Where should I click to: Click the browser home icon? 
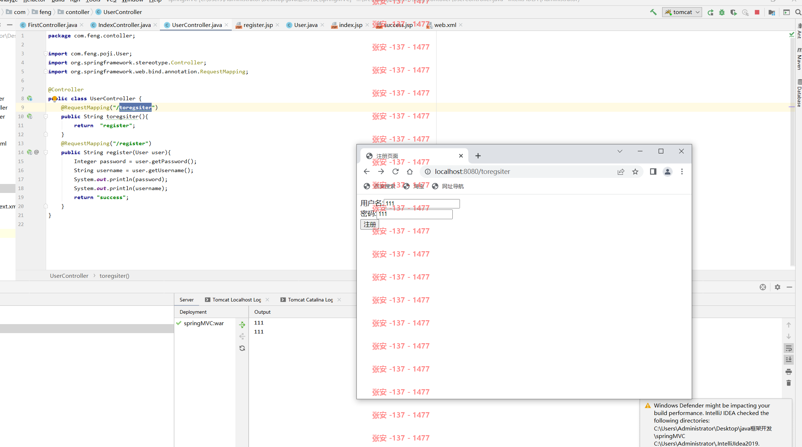pos(410,171)
